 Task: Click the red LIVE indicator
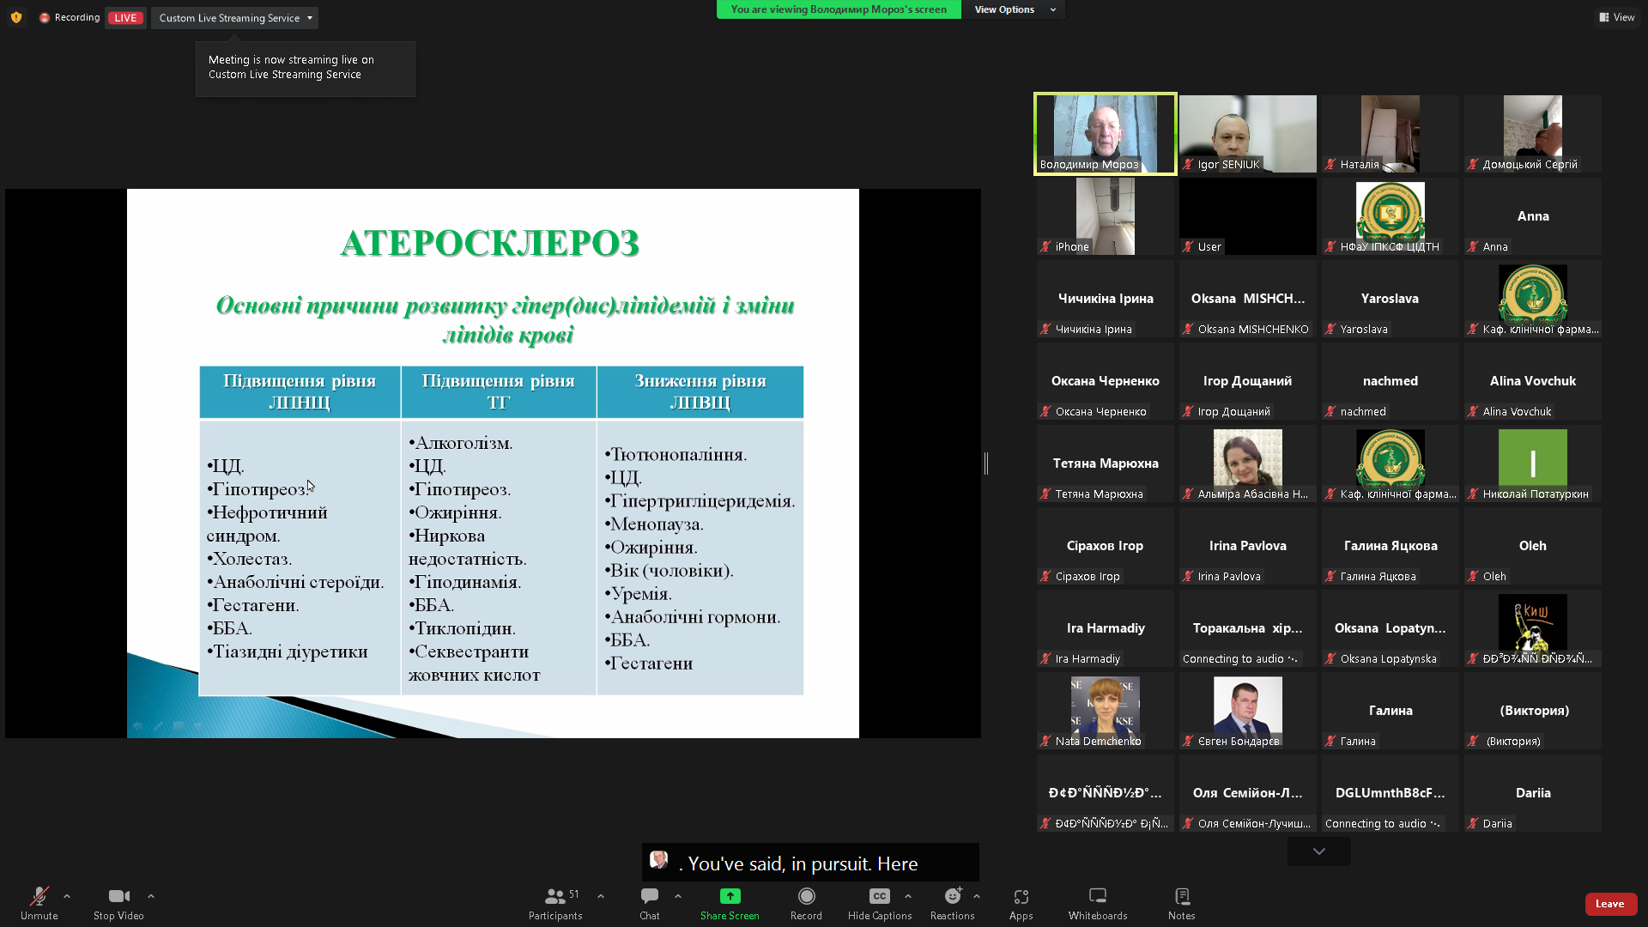pyautogui.click(x=125, y=18)
